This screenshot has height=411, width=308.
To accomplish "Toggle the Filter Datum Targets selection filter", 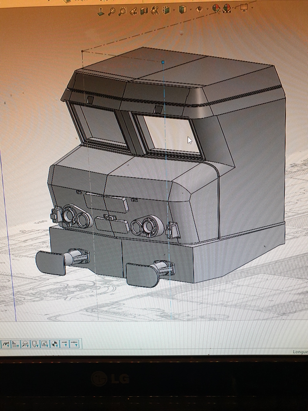I will (x=25, y=344).
